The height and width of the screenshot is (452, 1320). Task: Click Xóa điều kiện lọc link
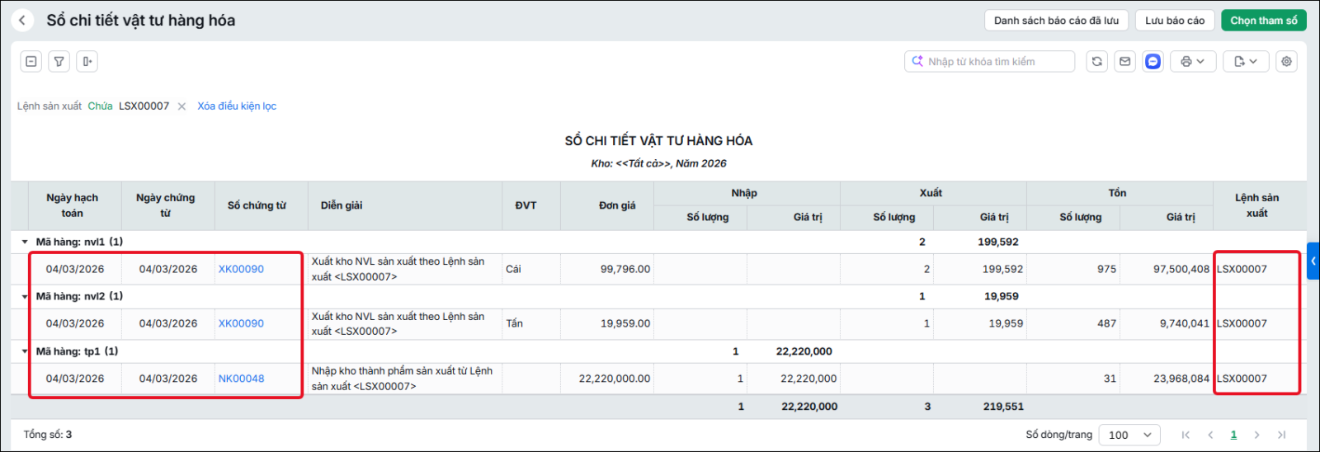click(x=237, y=106)
